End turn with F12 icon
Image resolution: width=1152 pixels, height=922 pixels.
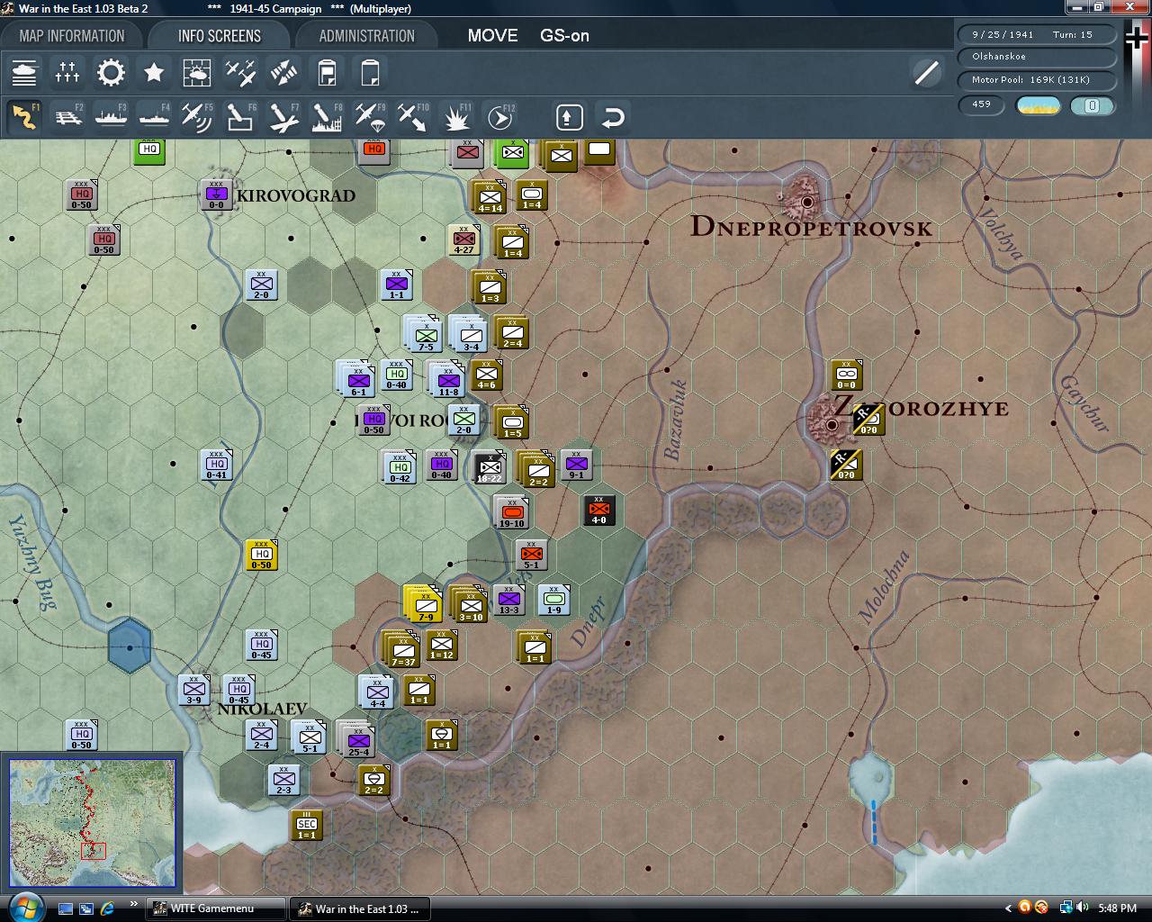click(499, 117)
